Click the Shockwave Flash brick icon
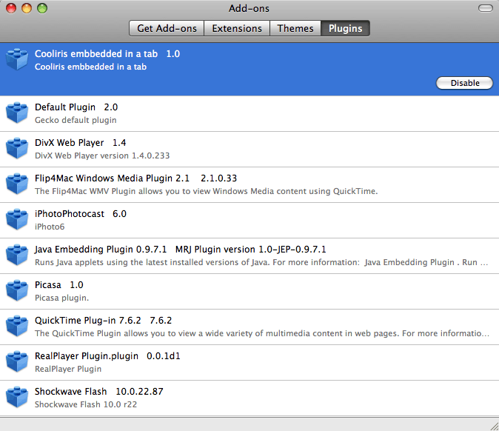The height and width of the screenshot is (431, 499). (x=17, y=397)
